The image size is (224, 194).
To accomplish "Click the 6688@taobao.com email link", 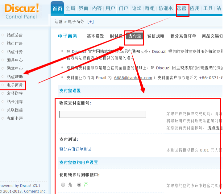I will tap(133, 78).
